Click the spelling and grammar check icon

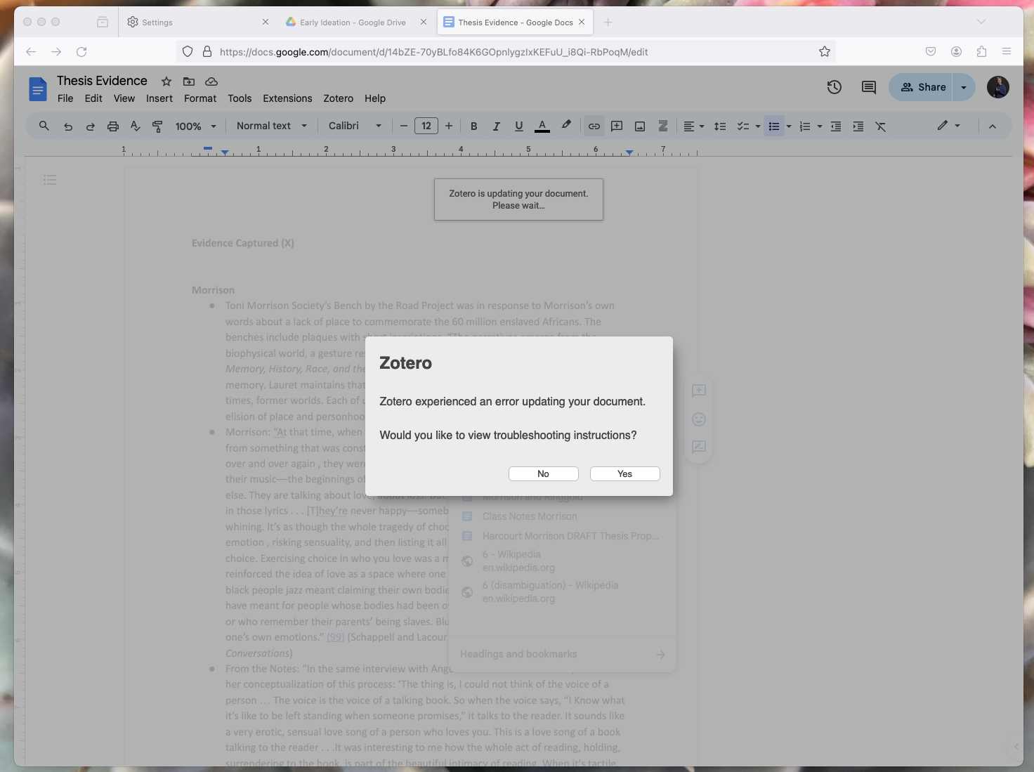136,126
